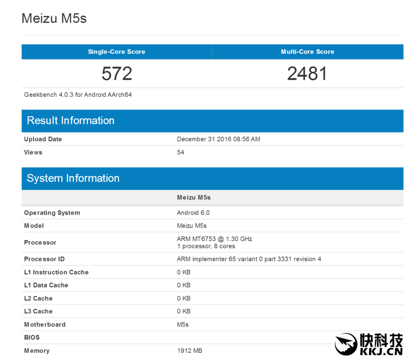Image resolution: width=407 pixels, height=360 pixels.
Task: Select the L1 Data Cache '0 KB' value
Action: [184, 285]
